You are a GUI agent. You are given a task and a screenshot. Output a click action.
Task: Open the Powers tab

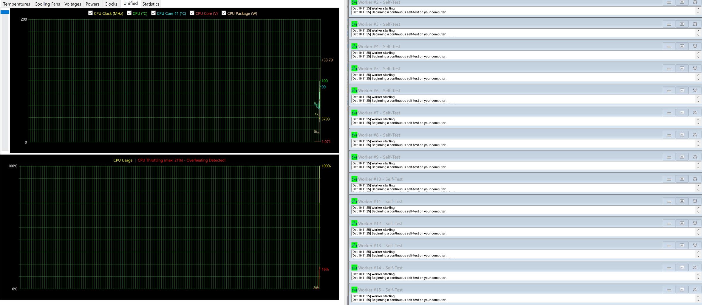point(92,4)
